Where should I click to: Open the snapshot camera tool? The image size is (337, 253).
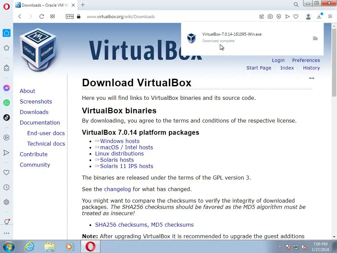click(270, 16)
